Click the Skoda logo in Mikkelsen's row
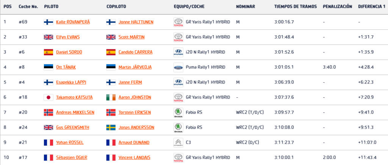The height and width of the screenshot is (165, 388). point(178,113)
